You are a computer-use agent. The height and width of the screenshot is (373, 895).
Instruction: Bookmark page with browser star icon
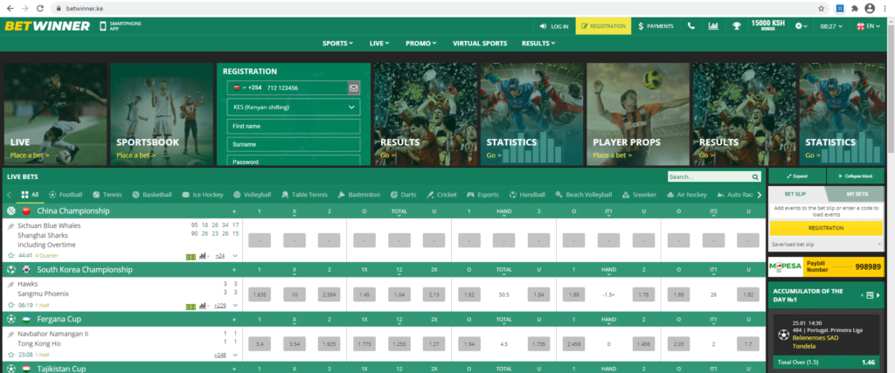822,9
